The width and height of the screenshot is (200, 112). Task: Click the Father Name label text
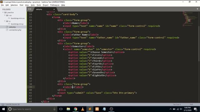80,35
